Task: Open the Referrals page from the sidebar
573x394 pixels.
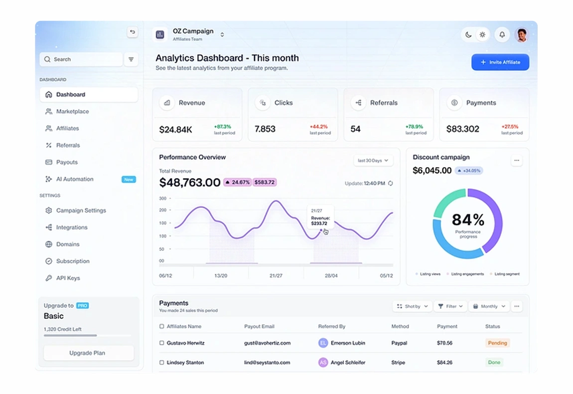Action: click(67, 145)
